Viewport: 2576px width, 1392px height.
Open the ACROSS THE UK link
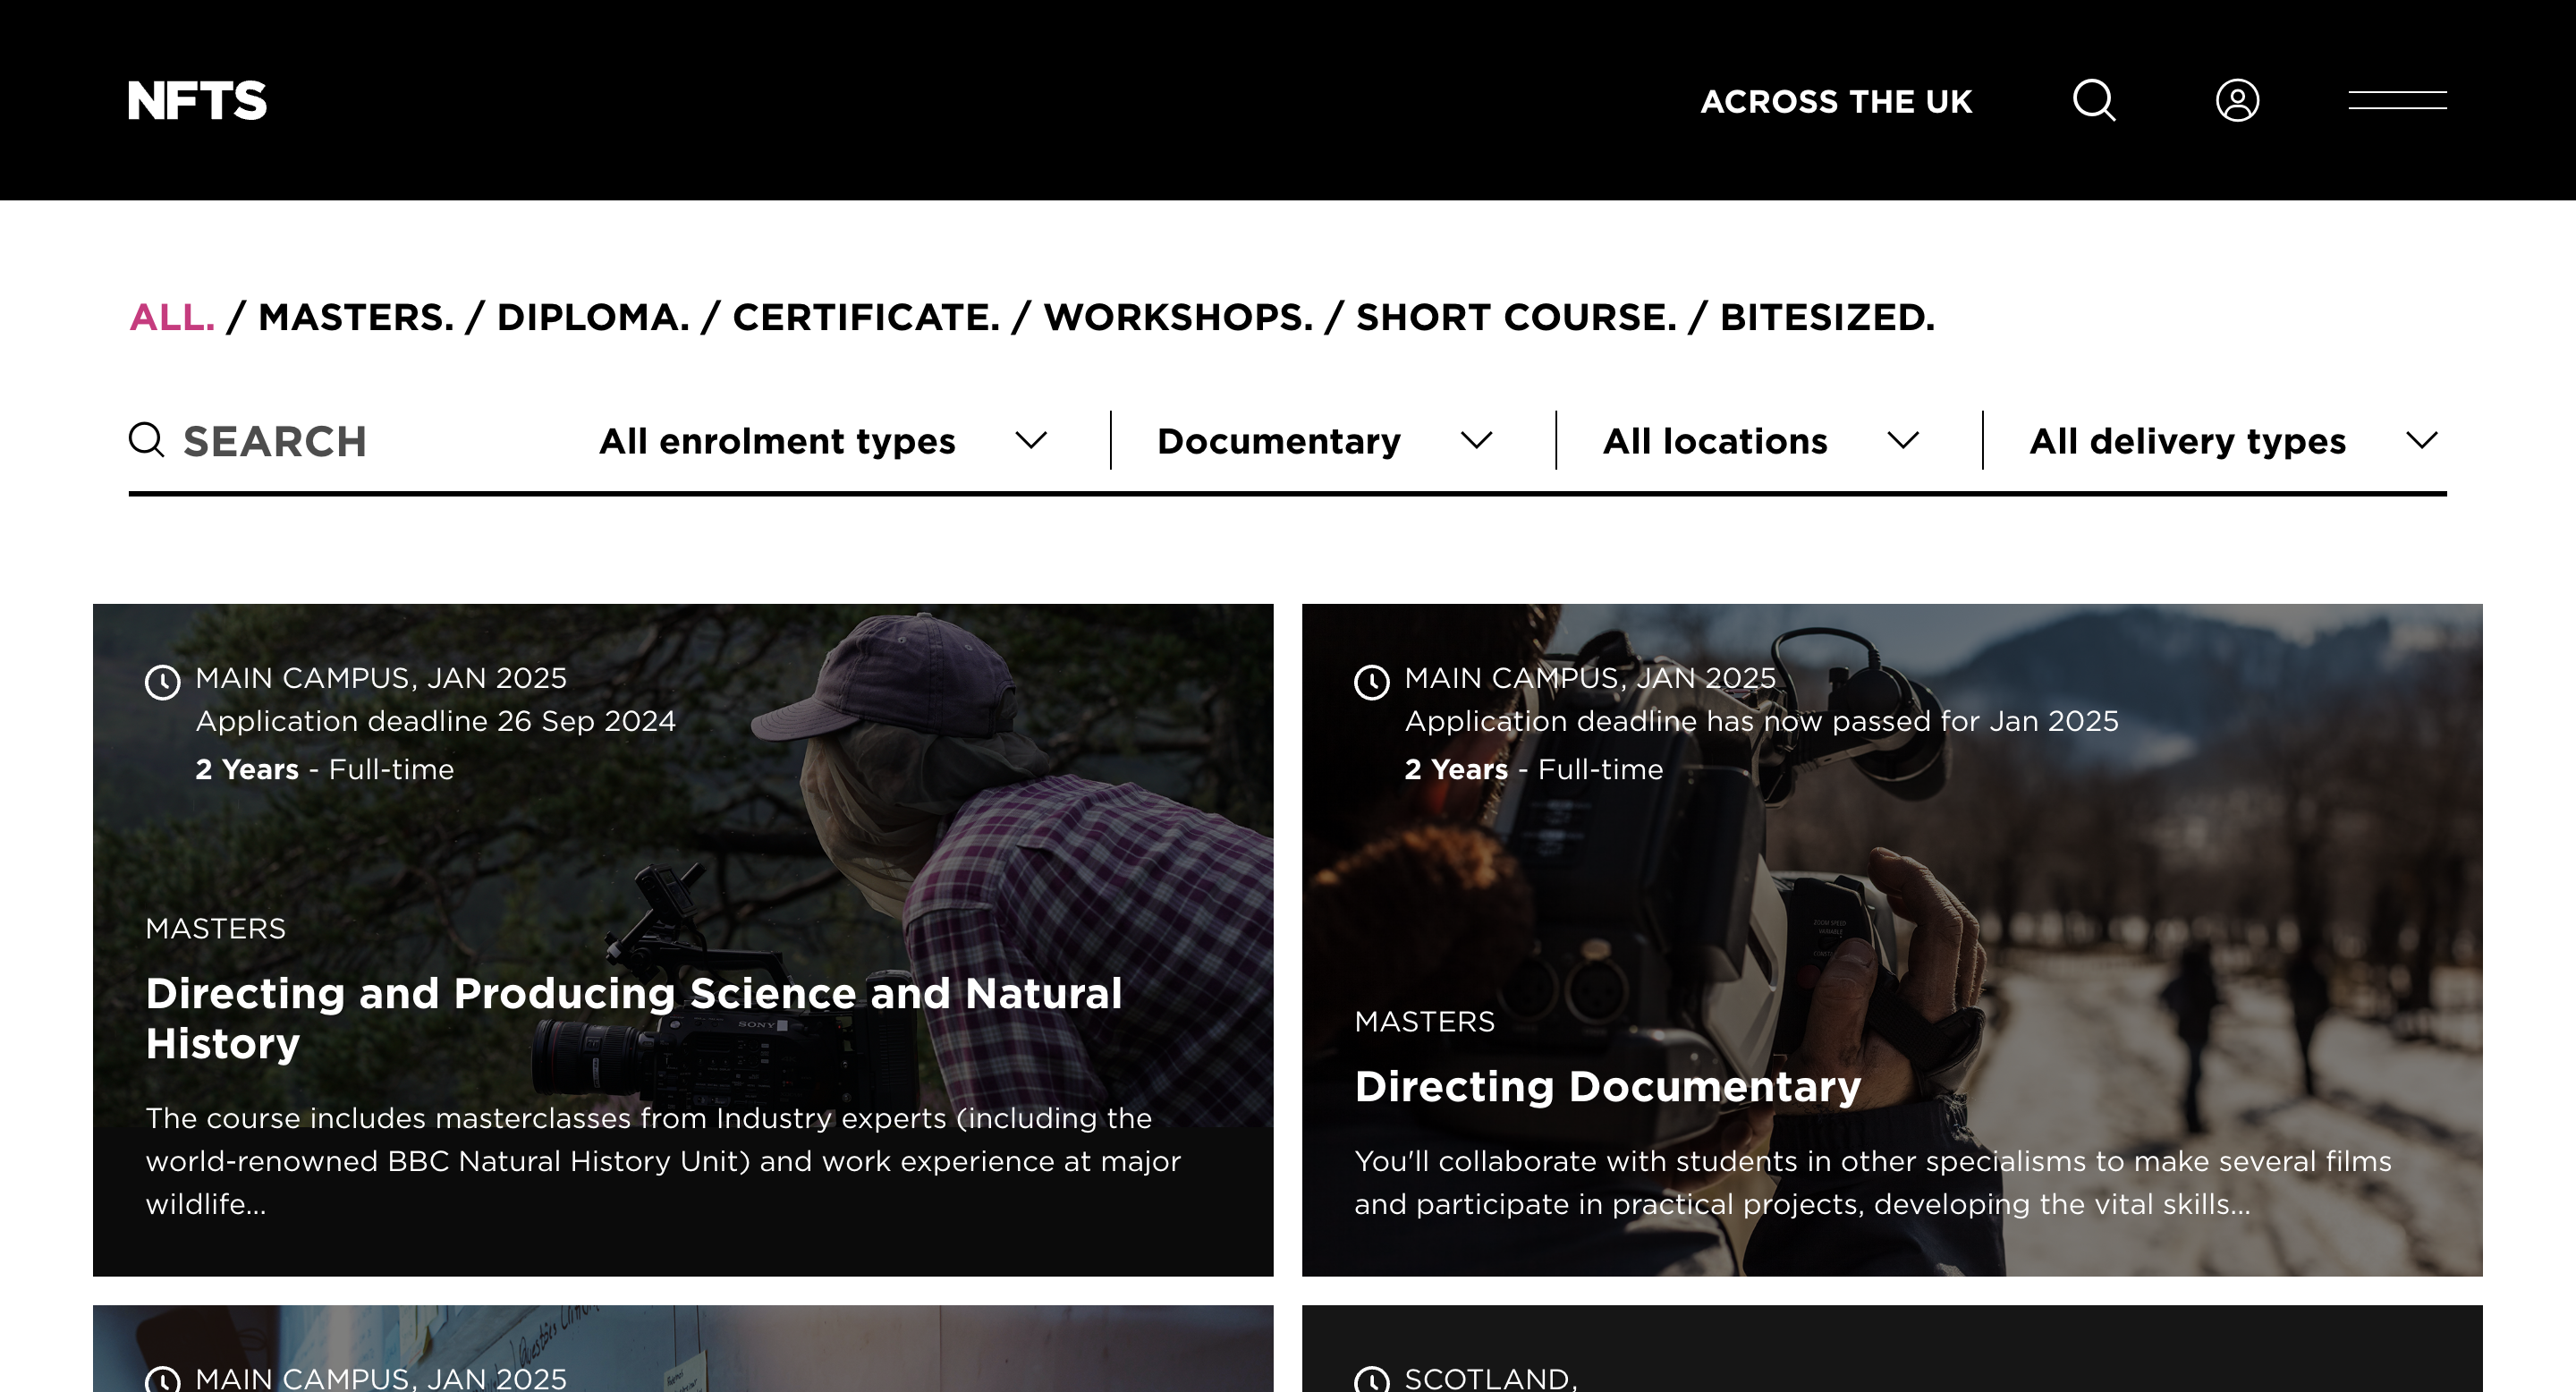[x=1836, y=101]
